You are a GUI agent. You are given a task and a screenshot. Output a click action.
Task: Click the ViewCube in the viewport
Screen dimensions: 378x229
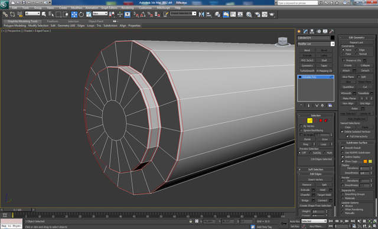pyautogui.click(x=282, y=41)
